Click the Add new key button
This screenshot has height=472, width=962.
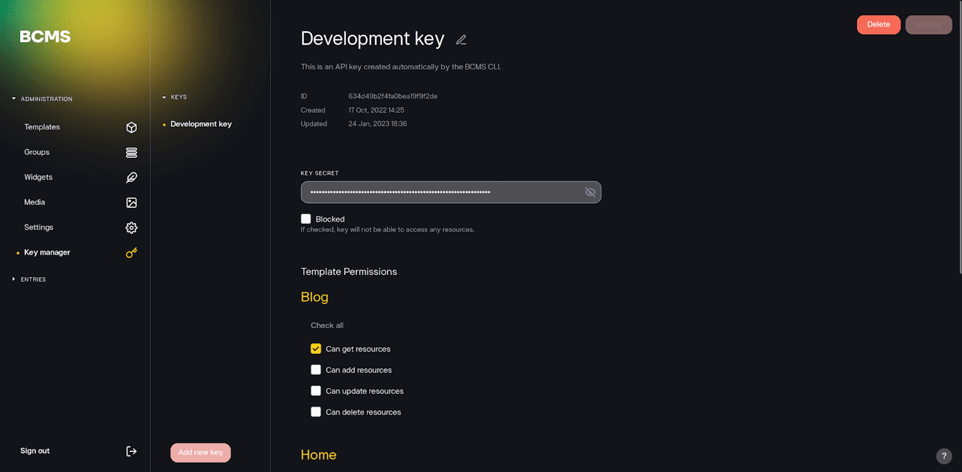tap(201, 453)
